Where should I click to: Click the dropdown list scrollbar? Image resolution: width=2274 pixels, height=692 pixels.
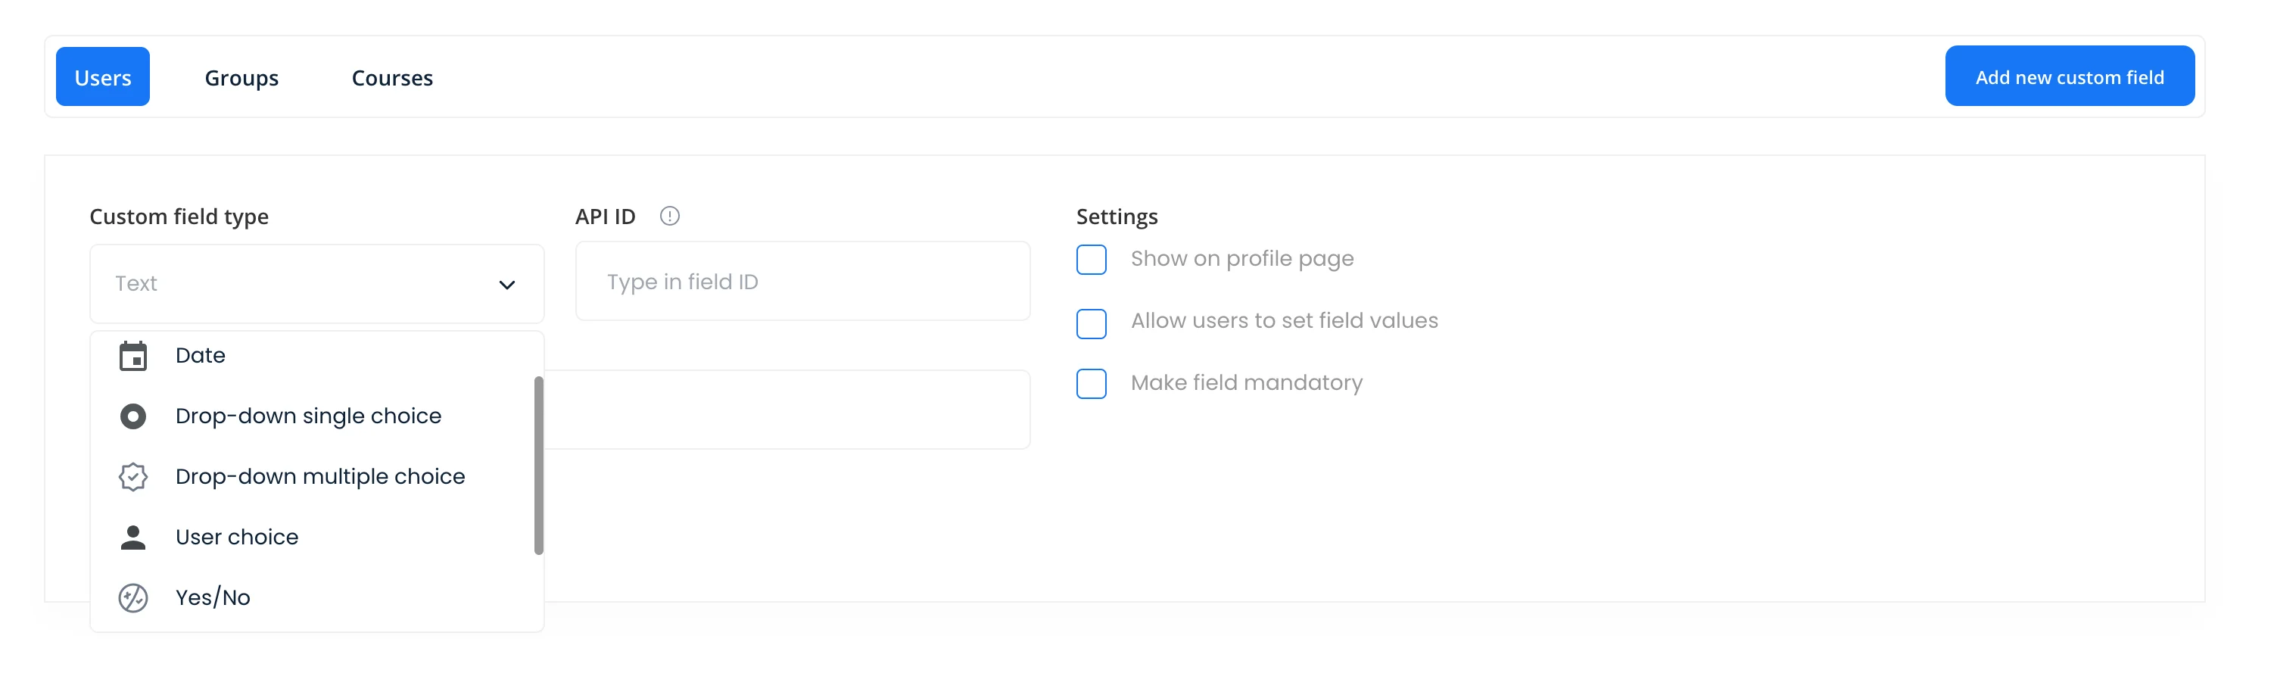tap(538, 465)
